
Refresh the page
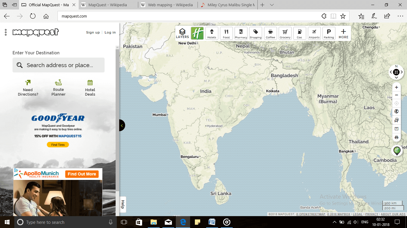coord(33,16)
